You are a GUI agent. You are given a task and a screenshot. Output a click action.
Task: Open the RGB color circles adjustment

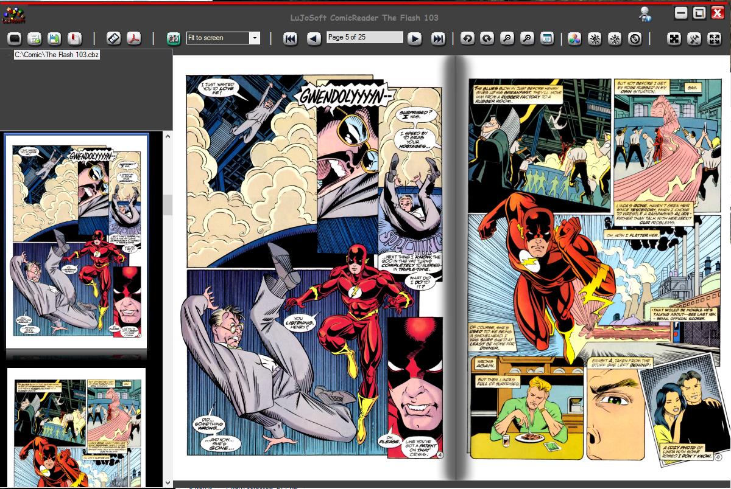click(x=574, y=38)
